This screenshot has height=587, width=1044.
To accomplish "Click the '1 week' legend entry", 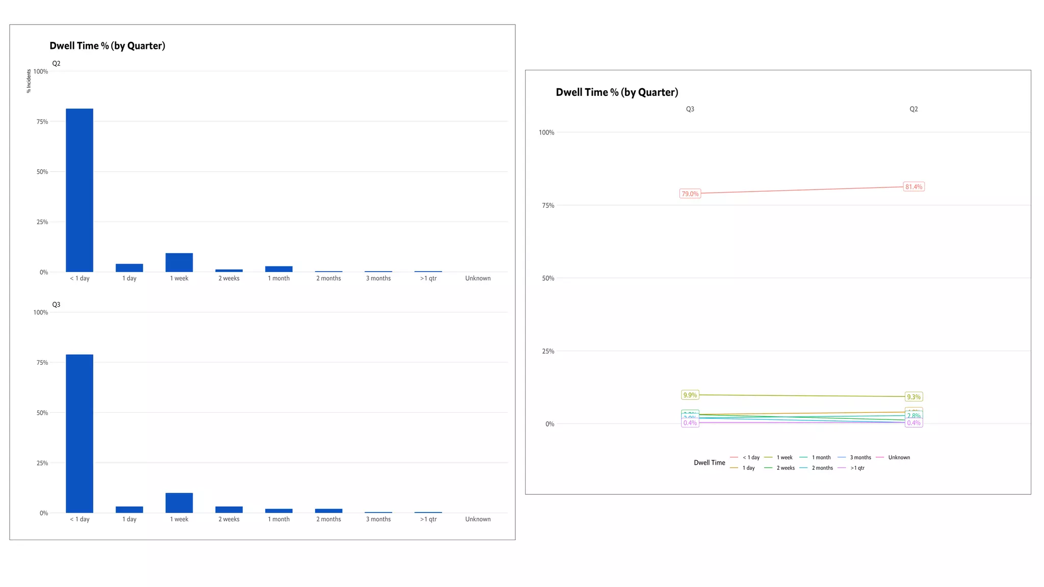I will click(x=784, y=458).
